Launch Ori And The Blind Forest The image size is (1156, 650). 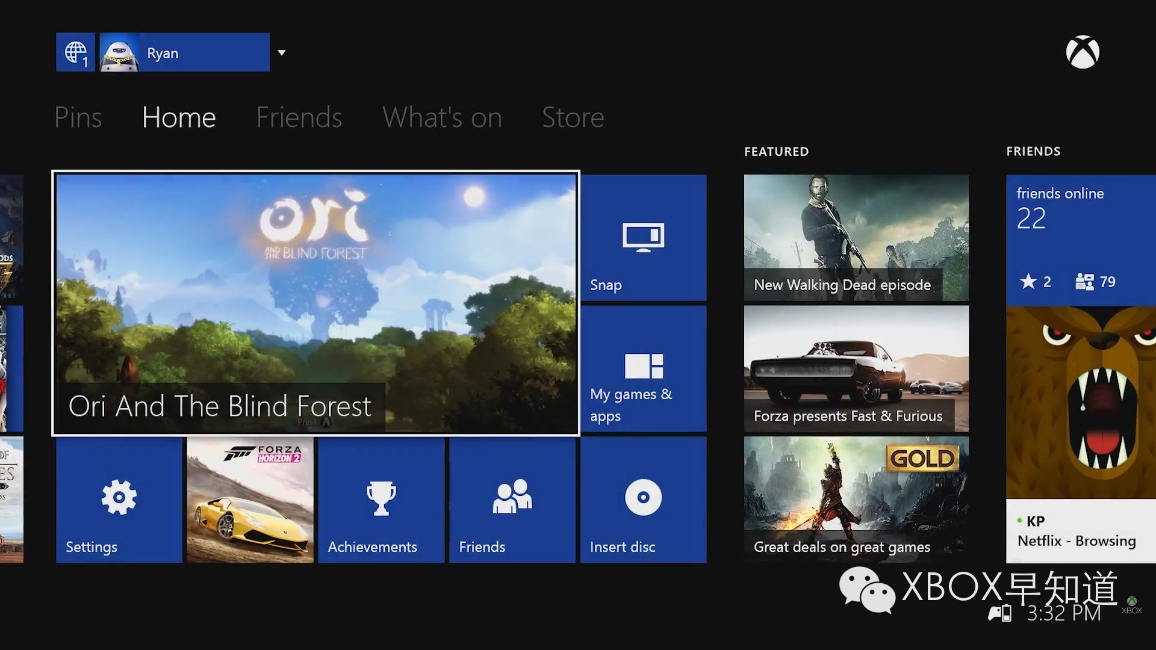tap(315, 303)
